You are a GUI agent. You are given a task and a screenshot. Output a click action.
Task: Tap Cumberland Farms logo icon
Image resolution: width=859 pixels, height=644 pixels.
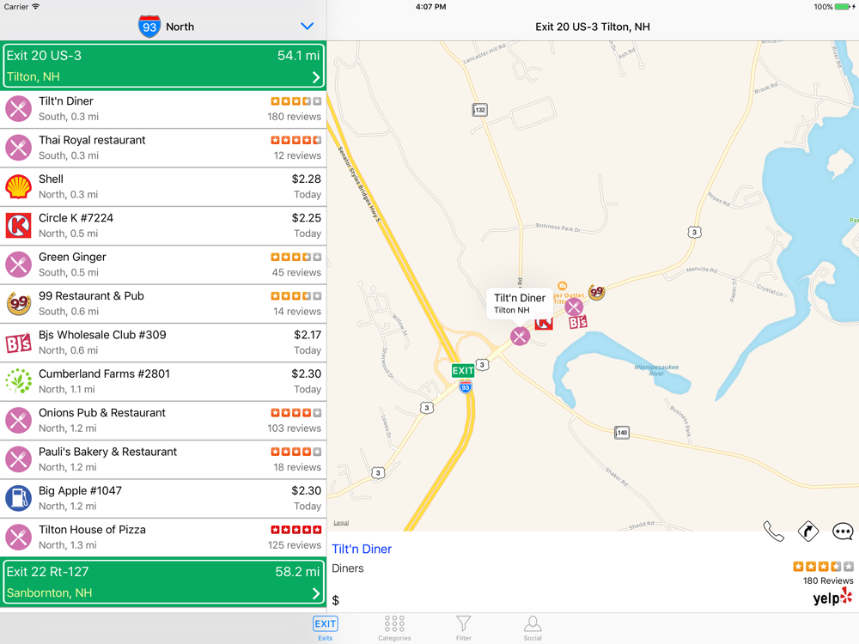[19, 381]
